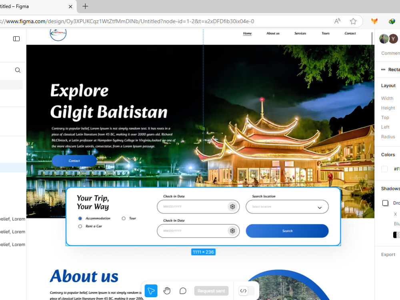400x300 pixels.
Task: Click the Tours nav item
Action: [x=326, y=34]
